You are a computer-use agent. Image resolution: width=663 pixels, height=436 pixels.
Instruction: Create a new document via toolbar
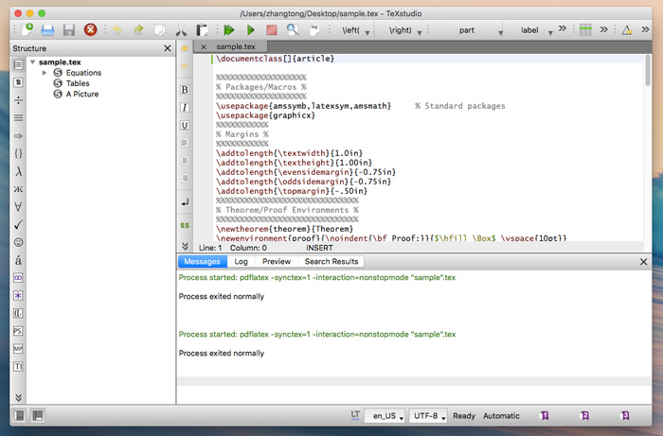(x=27, y=30)
